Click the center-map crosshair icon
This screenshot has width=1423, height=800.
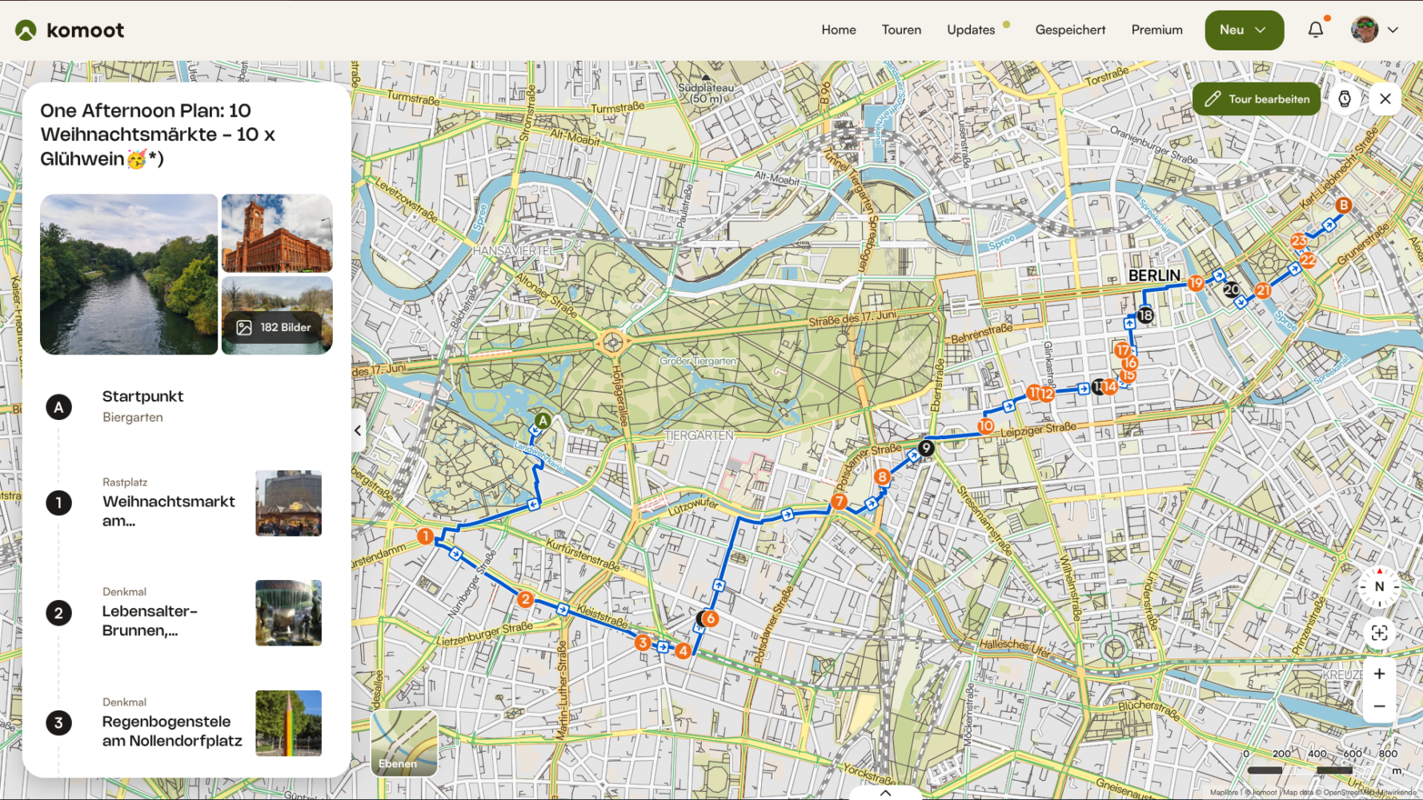1380,633
